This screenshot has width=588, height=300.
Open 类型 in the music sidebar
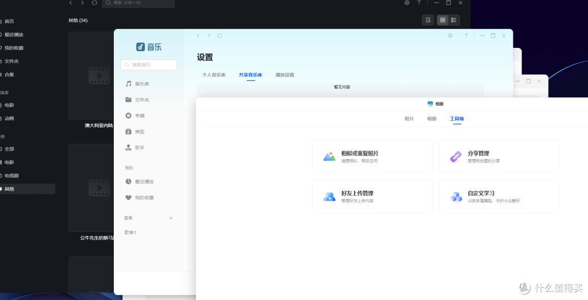(x=135, y=132)
